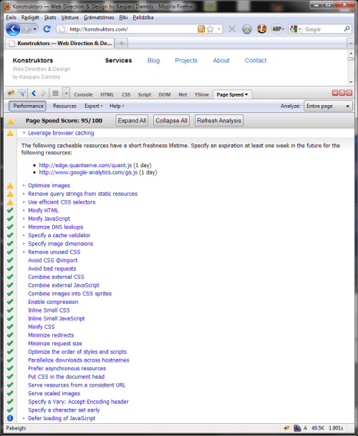358x436 pixels.
Task: Click the Firebug panel forward arrow
Action: pos(43,94)
